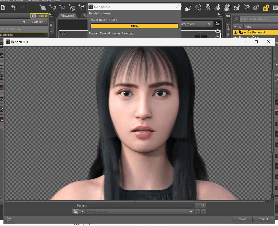Viewport: 278px width, 226px height.
Task: Click the Name input field
Action: pyautogui.click(x=140, y=205)
